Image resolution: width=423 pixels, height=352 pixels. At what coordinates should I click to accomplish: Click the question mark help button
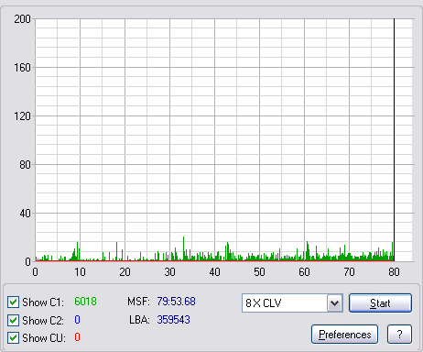click(399, 335)
